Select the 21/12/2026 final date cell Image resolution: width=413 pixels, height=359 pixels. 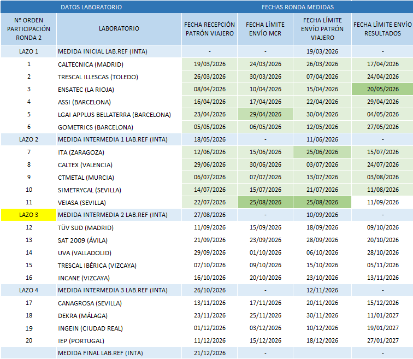click(210, 353)
